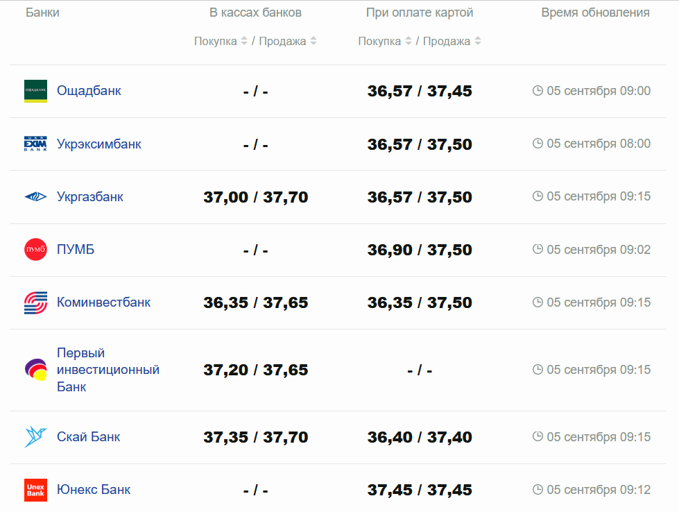Click the Банки column header
This screenshot has height=512, width=679.
(x=42, y=12)
